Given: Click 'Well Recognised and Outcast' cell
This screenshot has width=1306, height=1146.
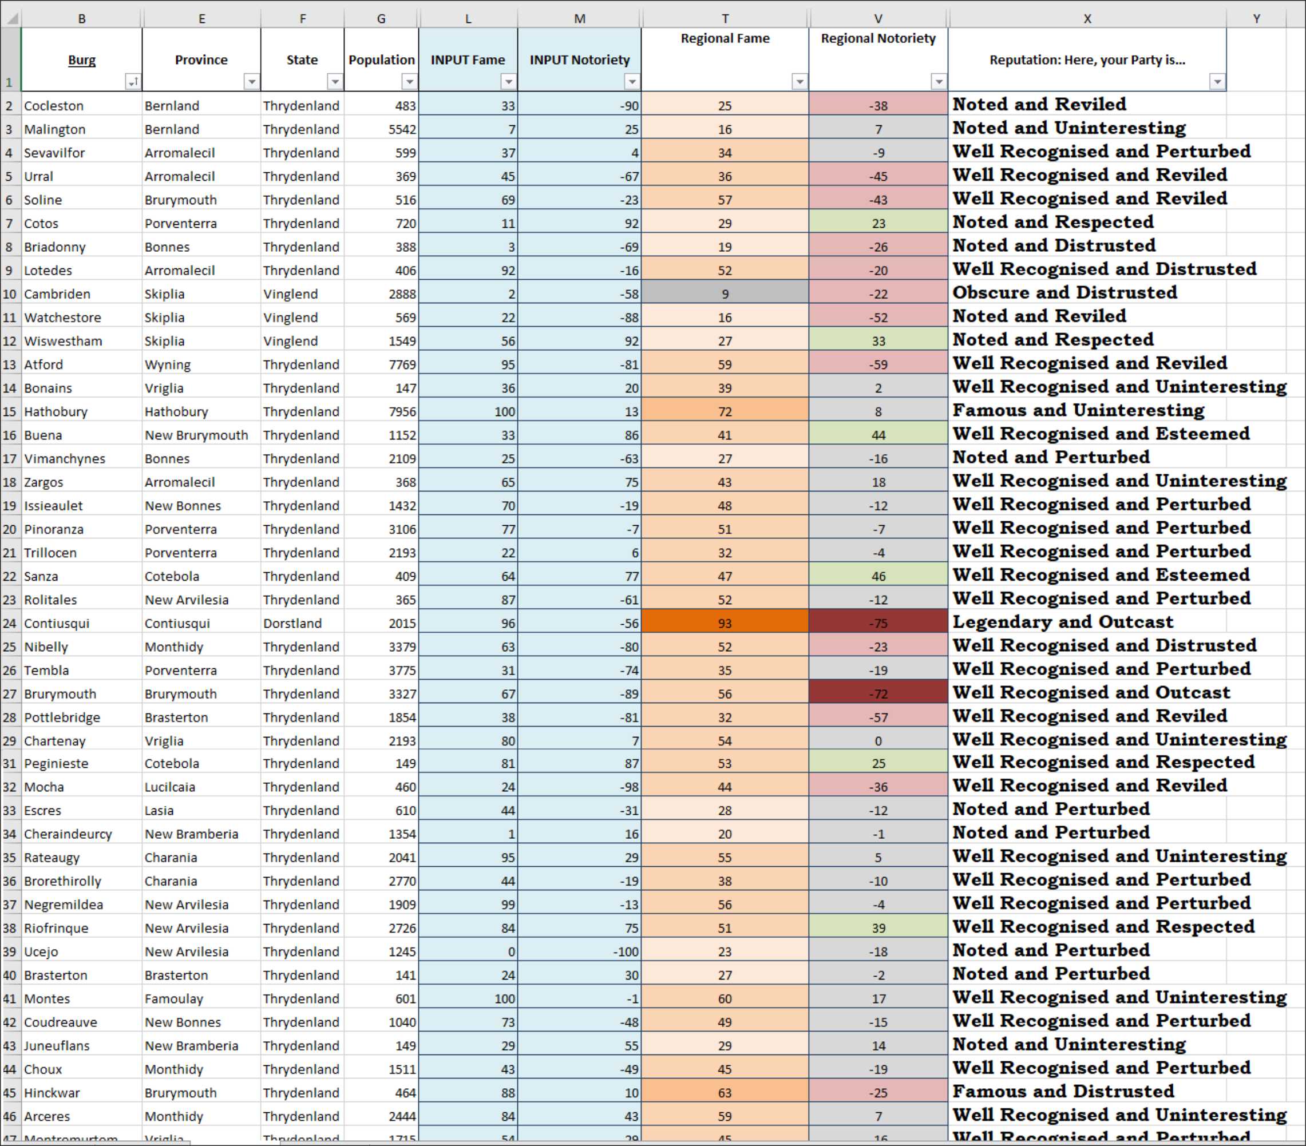Looking at the screenshot, I should (x=1087, y=694).
